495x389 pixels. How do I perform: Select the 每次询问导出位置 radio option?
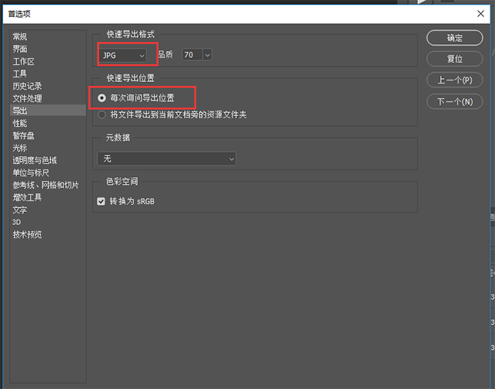102,99
